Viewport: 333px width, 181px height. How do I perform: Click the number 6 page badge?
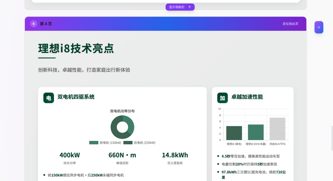point(34,24)
